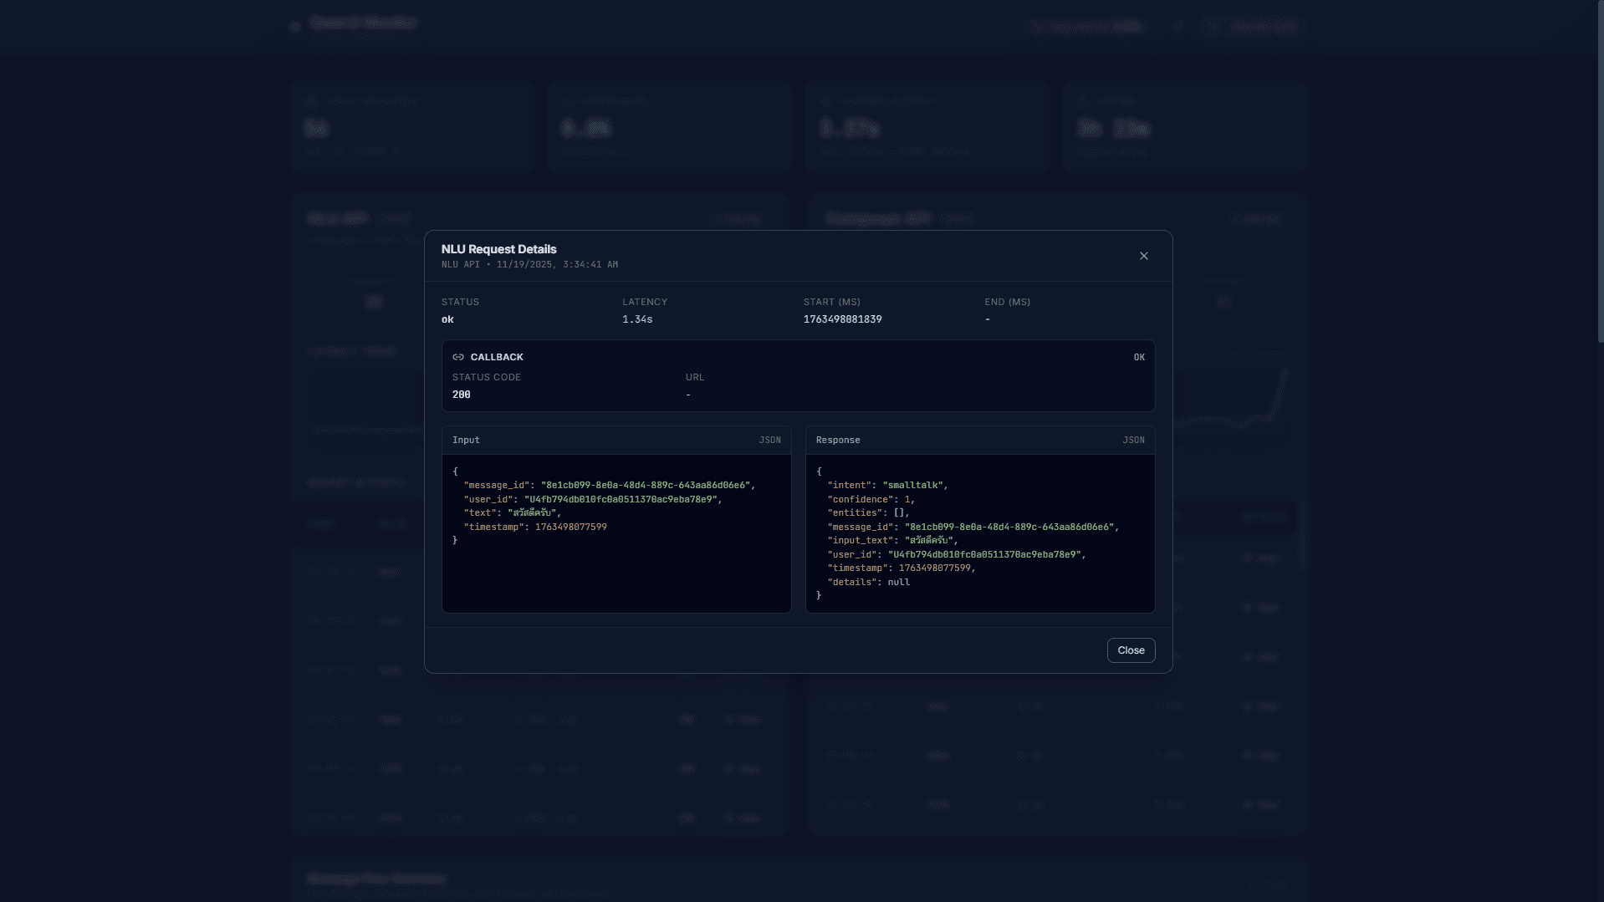Click the timestamp value in the Input JSON

570,527
